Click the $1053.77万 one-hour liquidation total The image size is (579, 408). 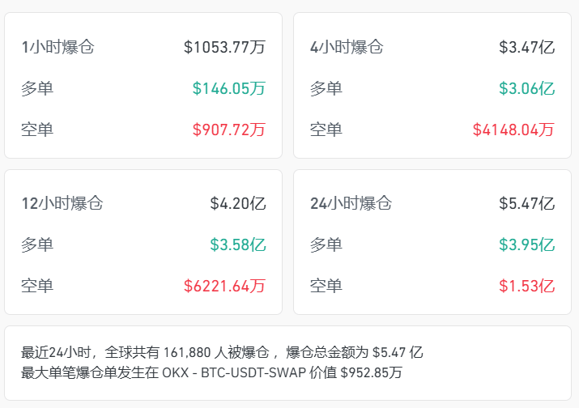(x=224, y=47)
